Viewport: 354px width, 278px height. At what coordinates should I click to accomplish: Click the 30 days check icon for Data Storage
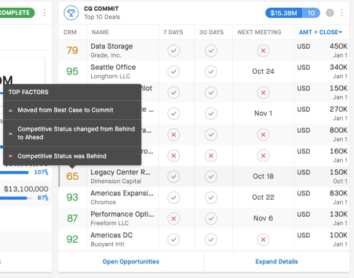click(211, 51)
